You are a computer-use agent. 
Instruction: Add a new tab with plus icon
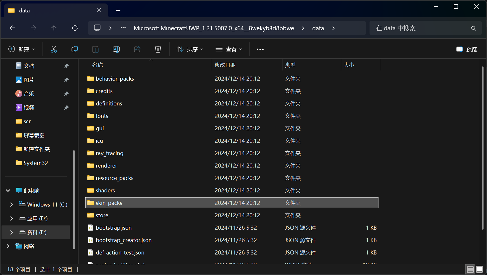coord(118,11)
